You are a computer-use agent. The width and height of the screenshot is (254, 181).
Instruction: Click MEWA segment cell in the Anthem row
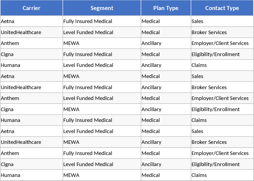(71, 43)
